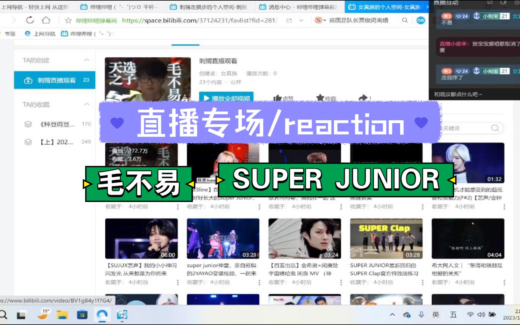The image size is (520, 325).
Task: Open the 金希澈 MV 03:24 thumbnail
Action: pyautogui.click(x=305, y=239)
